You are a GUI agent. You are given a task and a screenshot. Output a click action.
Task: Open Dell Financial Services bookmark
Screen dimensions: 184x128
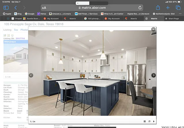pyautogui.click(x=86, y=14)
